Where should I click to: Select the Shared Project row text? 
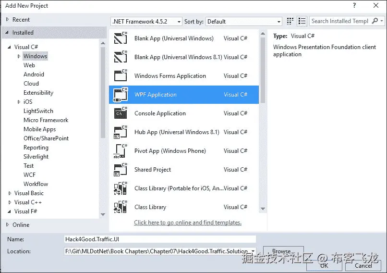point(153,170)
